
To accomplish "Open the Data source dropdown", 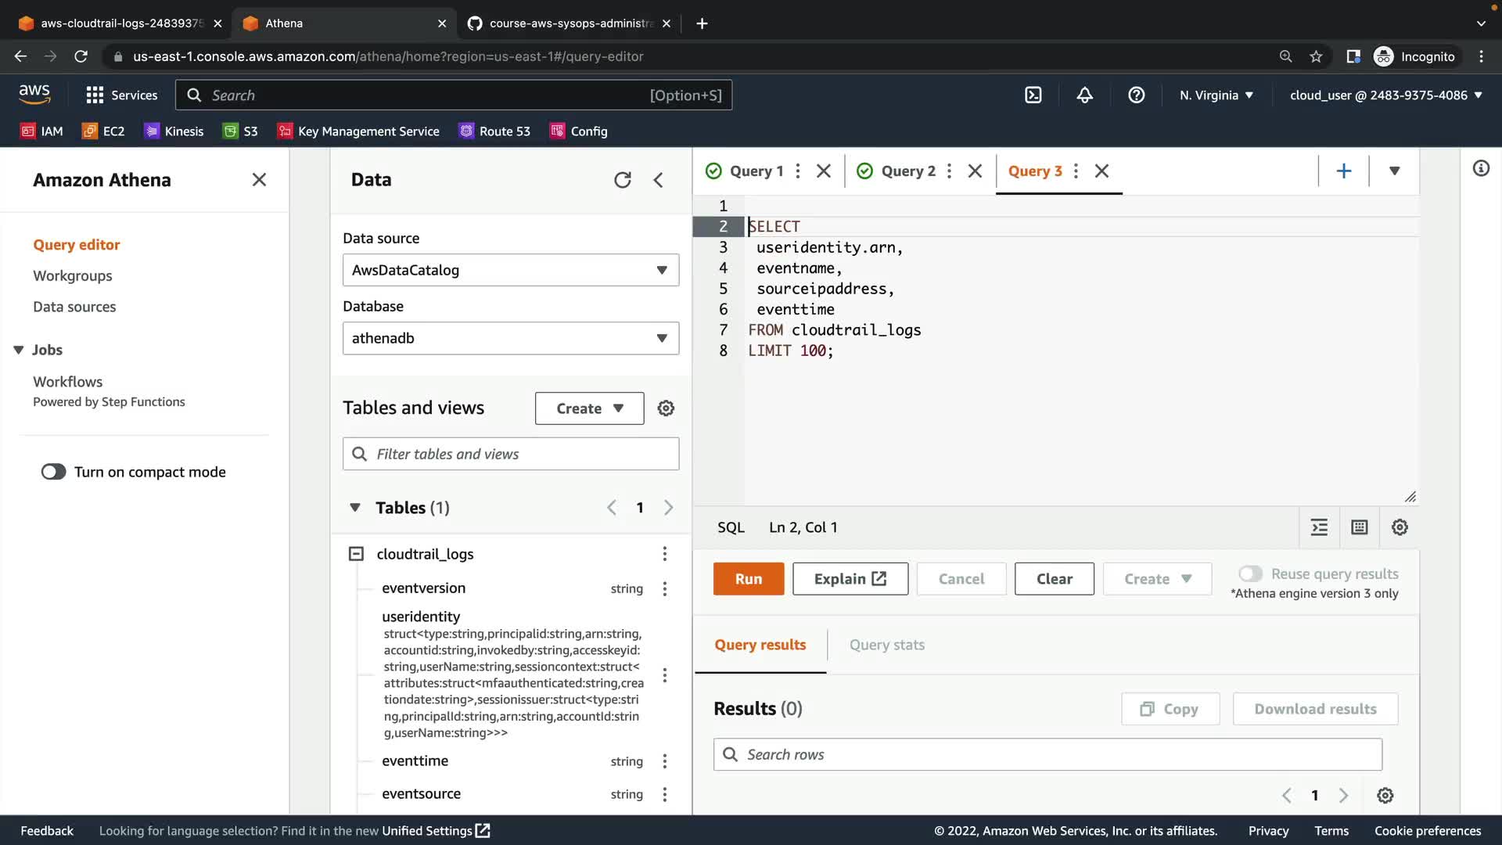I will pyautogui.click(x=510, y=270).
